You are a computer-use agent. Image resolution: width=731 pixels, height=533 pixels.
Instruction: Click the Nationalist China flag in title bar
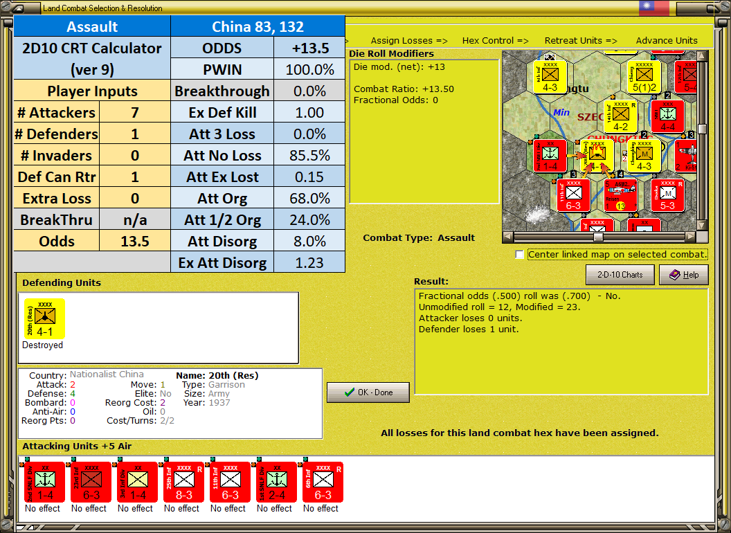(654, 8)
